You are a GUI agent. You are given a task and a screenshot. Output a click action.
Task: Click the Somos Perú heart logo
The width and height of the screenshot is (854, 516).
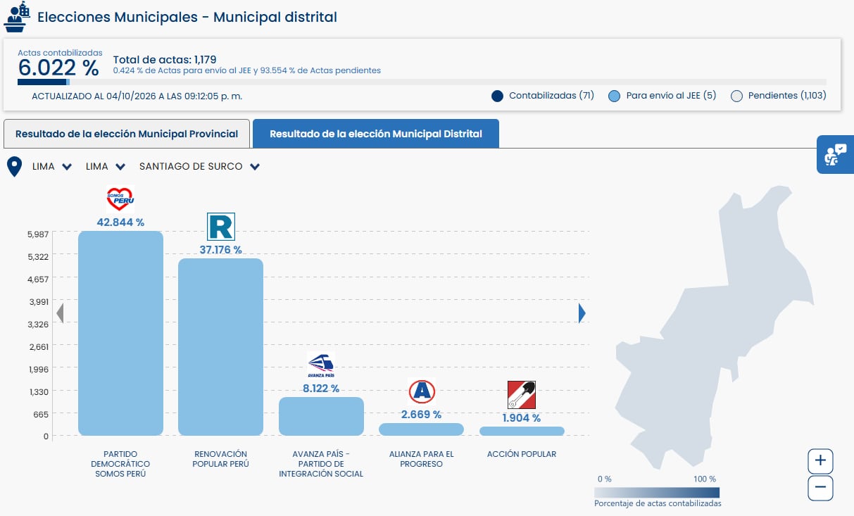[x=120, y=199]
